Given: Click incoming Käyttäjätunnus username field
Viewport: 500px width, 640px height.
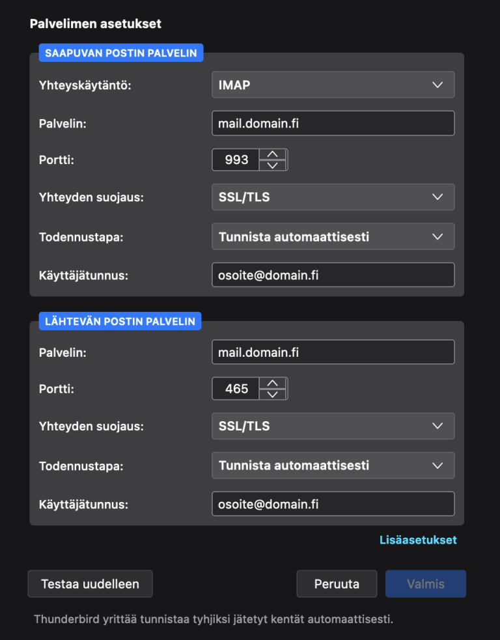Looking at the screenshot, I should click(333, 275).
